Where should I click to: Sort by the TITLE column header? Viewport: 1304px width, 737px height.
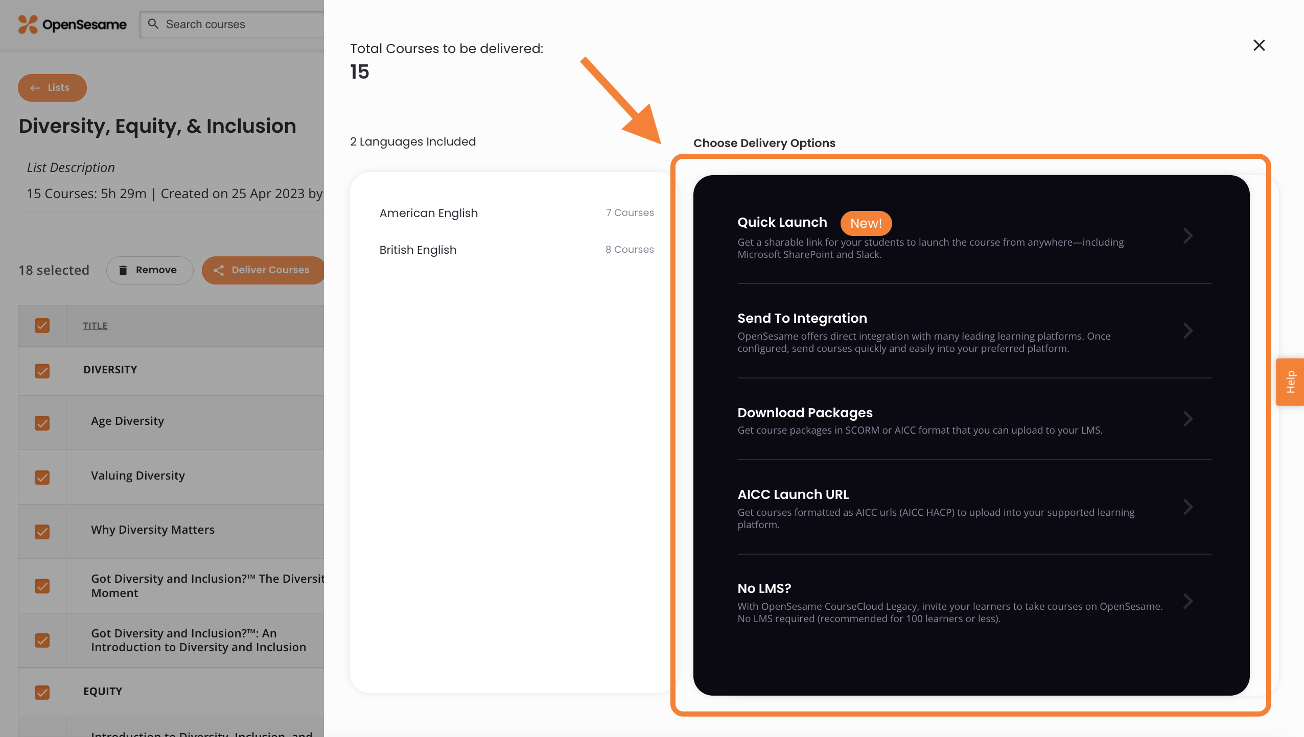95,326
